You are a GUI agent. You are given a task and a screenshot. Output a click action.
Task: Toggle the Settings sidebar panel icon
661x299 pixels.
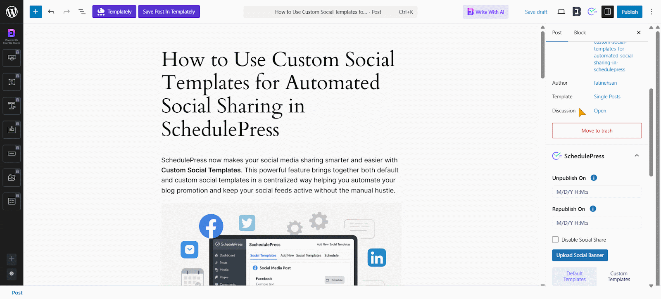(608, 12)
